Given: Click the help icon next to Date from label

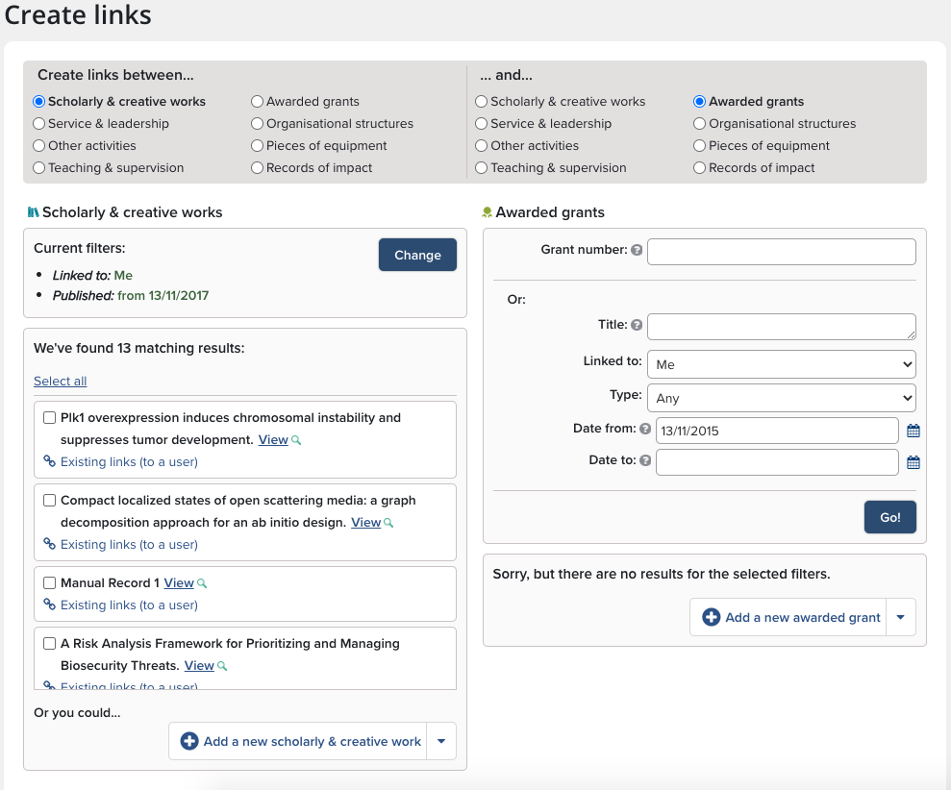Looking at the screenshot, I should (645, 430).
